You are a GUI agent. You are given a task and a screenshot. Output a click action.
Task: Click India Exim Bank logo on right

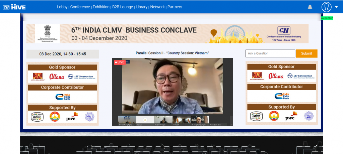click(x=282, y=96)
